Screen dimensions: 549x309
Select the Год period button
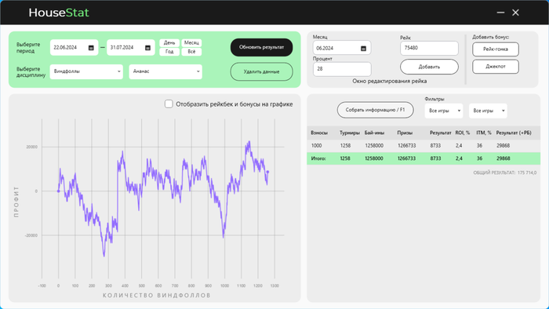tap(169, 52)
